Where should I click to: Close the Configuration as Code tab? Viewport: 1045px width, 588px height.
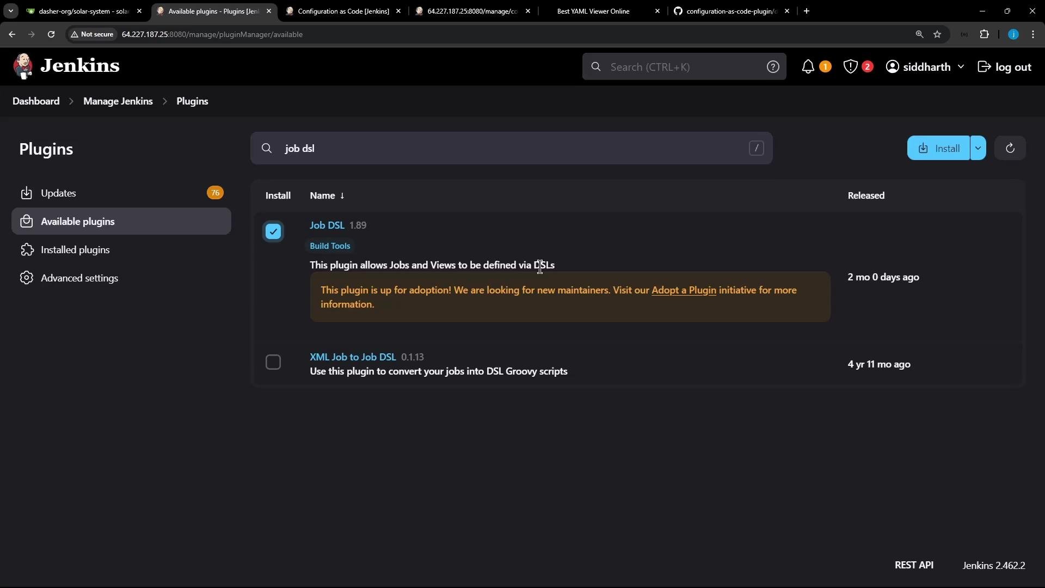(x=398, y=11)
